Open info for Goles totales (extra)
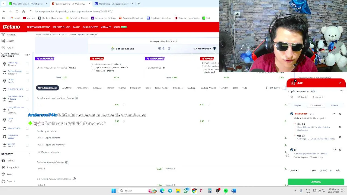The width and height of the screenshot is (347, 195). [x=74, y=179]
